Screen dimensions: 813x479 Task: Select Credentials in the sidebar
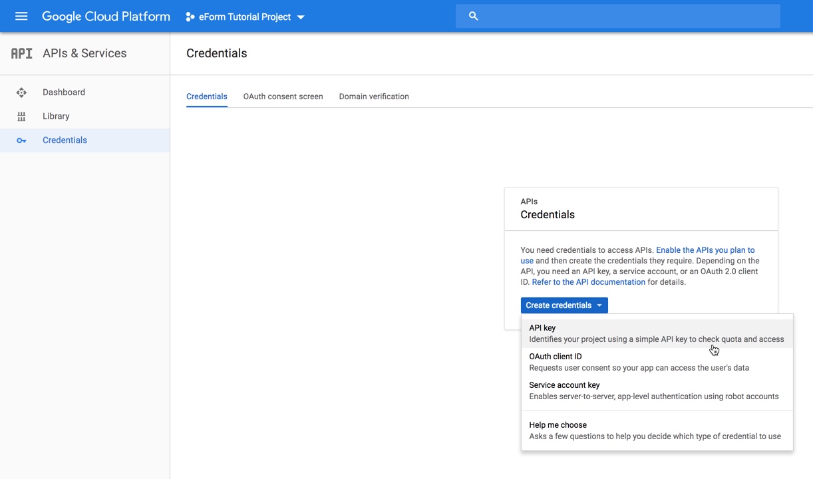84,140
